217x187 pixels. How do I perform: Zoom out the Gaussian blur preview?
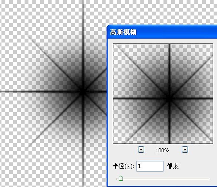pyautogui.click(x=141, y=150)
